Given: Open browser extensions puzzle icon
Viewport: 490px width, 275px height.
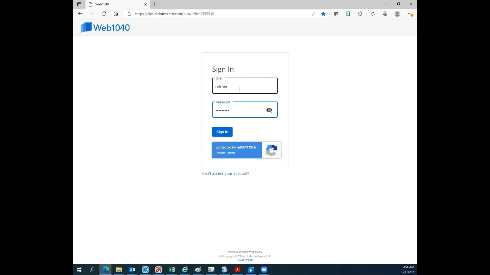Looking at the screenshot, I should click(360, 14).
